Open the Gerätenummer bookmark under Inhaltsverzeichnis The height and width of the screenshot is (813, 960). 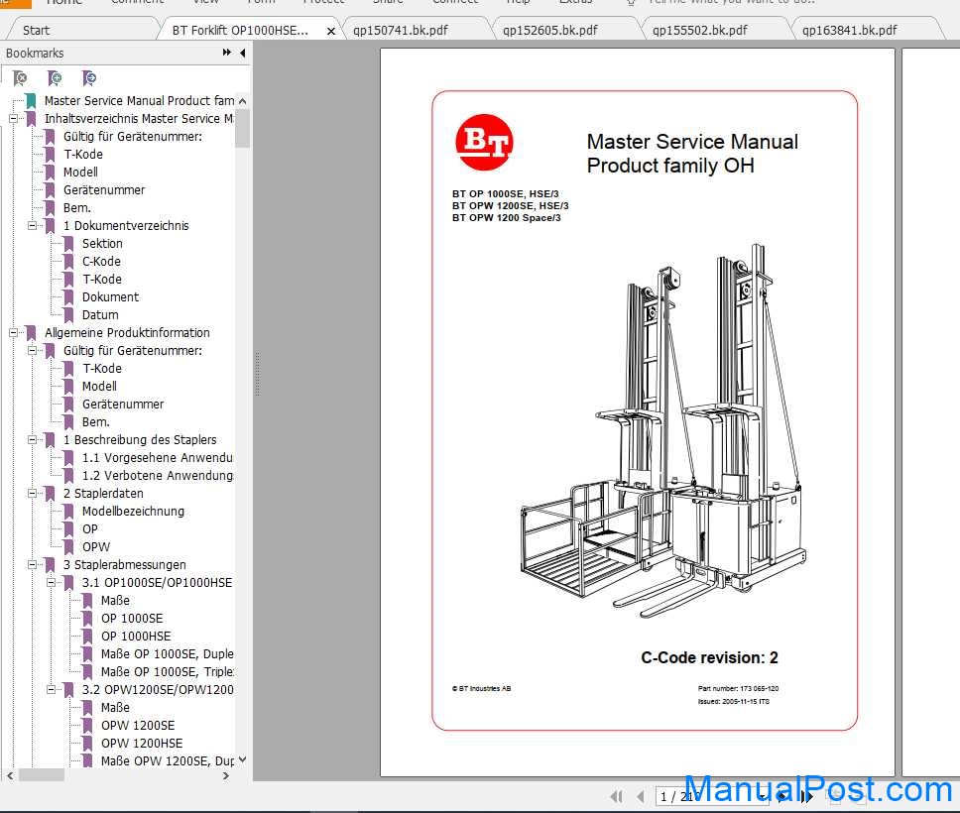coord(104,189)
